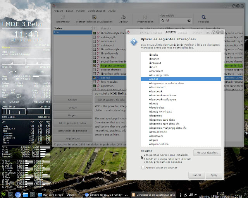Click the Origem filter button

(72, 115)
